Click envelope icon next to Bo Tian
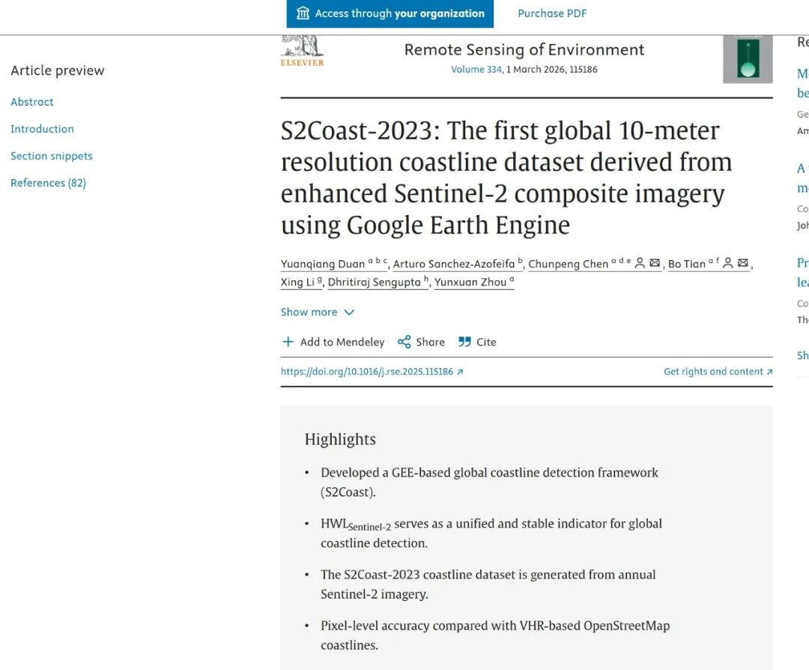Viewport: 809px width, 670px height. click(x=743, y=263)
